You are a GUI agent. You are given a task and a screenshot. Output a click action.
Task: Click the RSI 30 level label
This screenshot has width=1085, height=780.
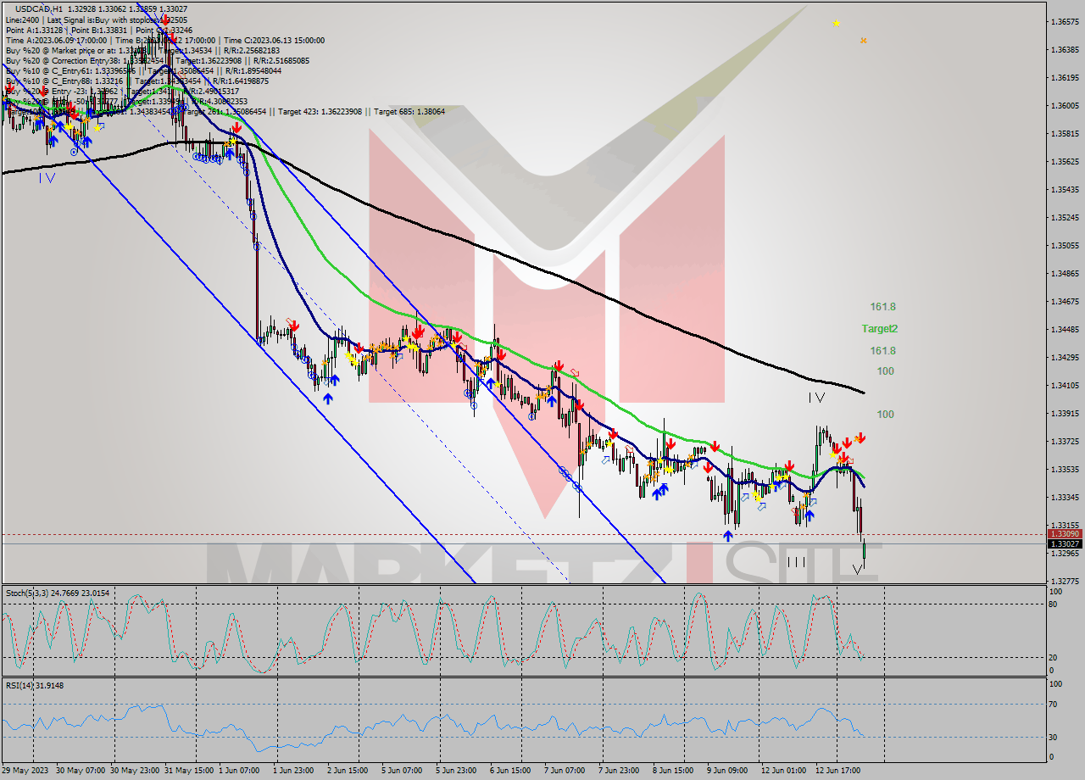[1054, 737]
